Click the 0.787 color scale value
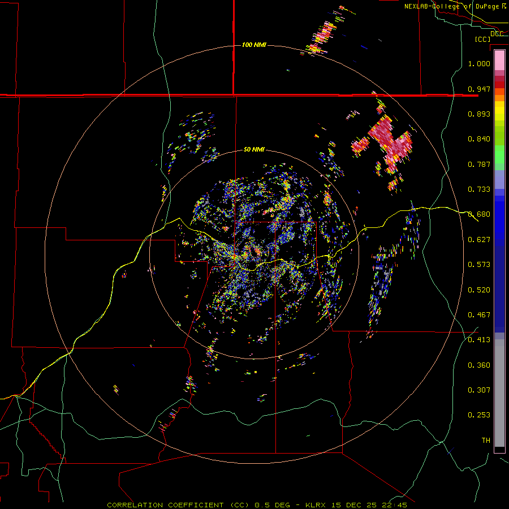This screenshot has width=509, height=509. click(479, 164)
